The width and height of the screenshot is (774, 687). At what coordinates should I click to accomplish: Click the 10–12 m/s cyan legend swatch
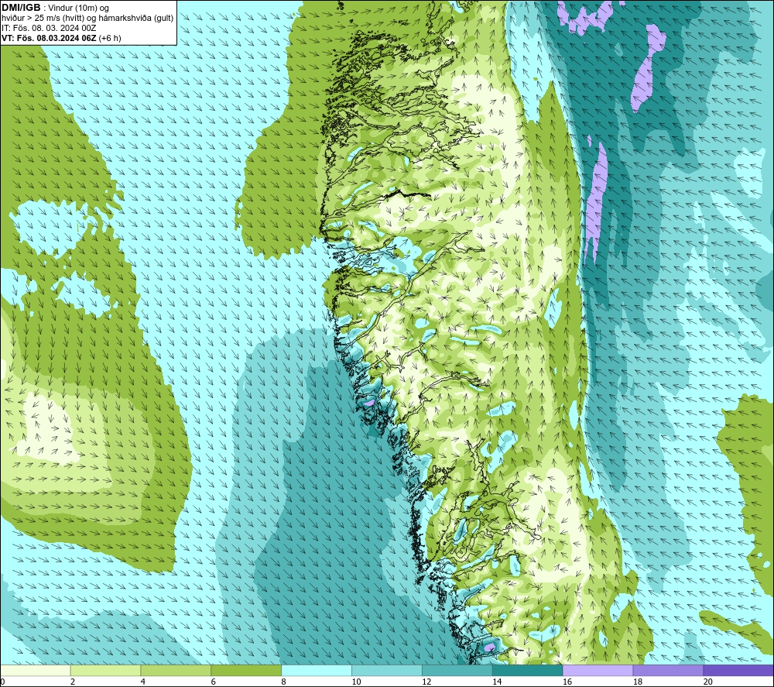[387, 670]
